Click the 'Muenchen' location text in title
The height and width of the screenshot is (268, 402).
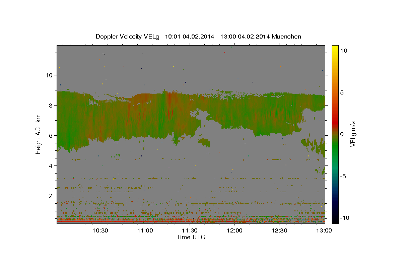[287, 37]
